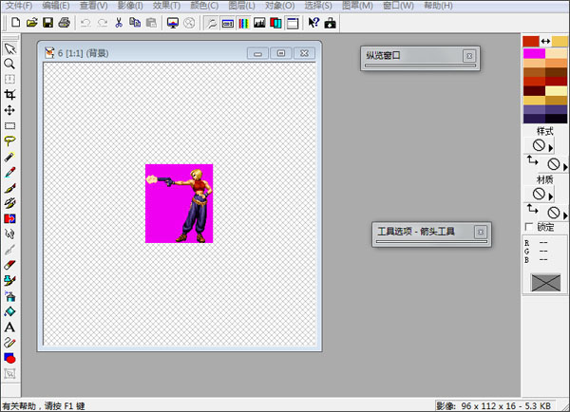Image resolution: width=570 pixels, height=412 pixels.
Task: Select the Arrow tool
Action: [x=9, y=48]
